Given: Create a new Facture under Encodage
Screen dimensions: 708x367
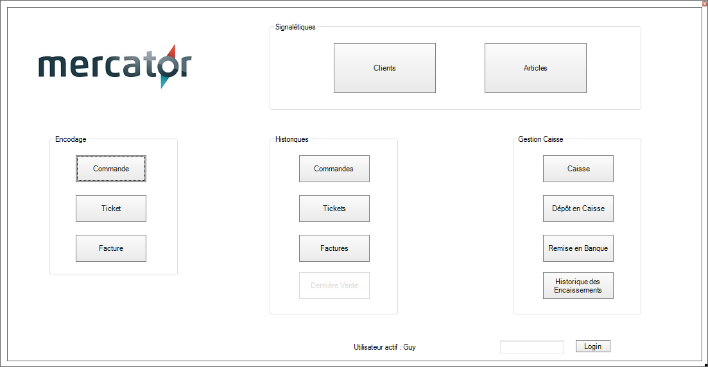Looking at the screenshot, I should click(x=111, y=248).
